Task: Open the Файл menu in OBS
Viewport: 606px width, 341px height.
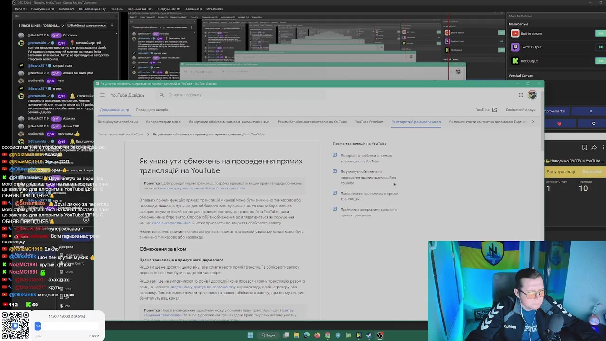Action: tap(20, 9)
